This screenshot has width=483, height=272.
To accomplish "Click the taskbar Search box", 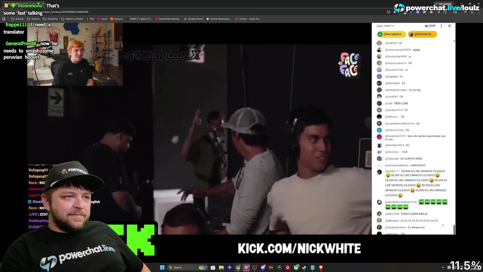I will [x=188, y=267].
